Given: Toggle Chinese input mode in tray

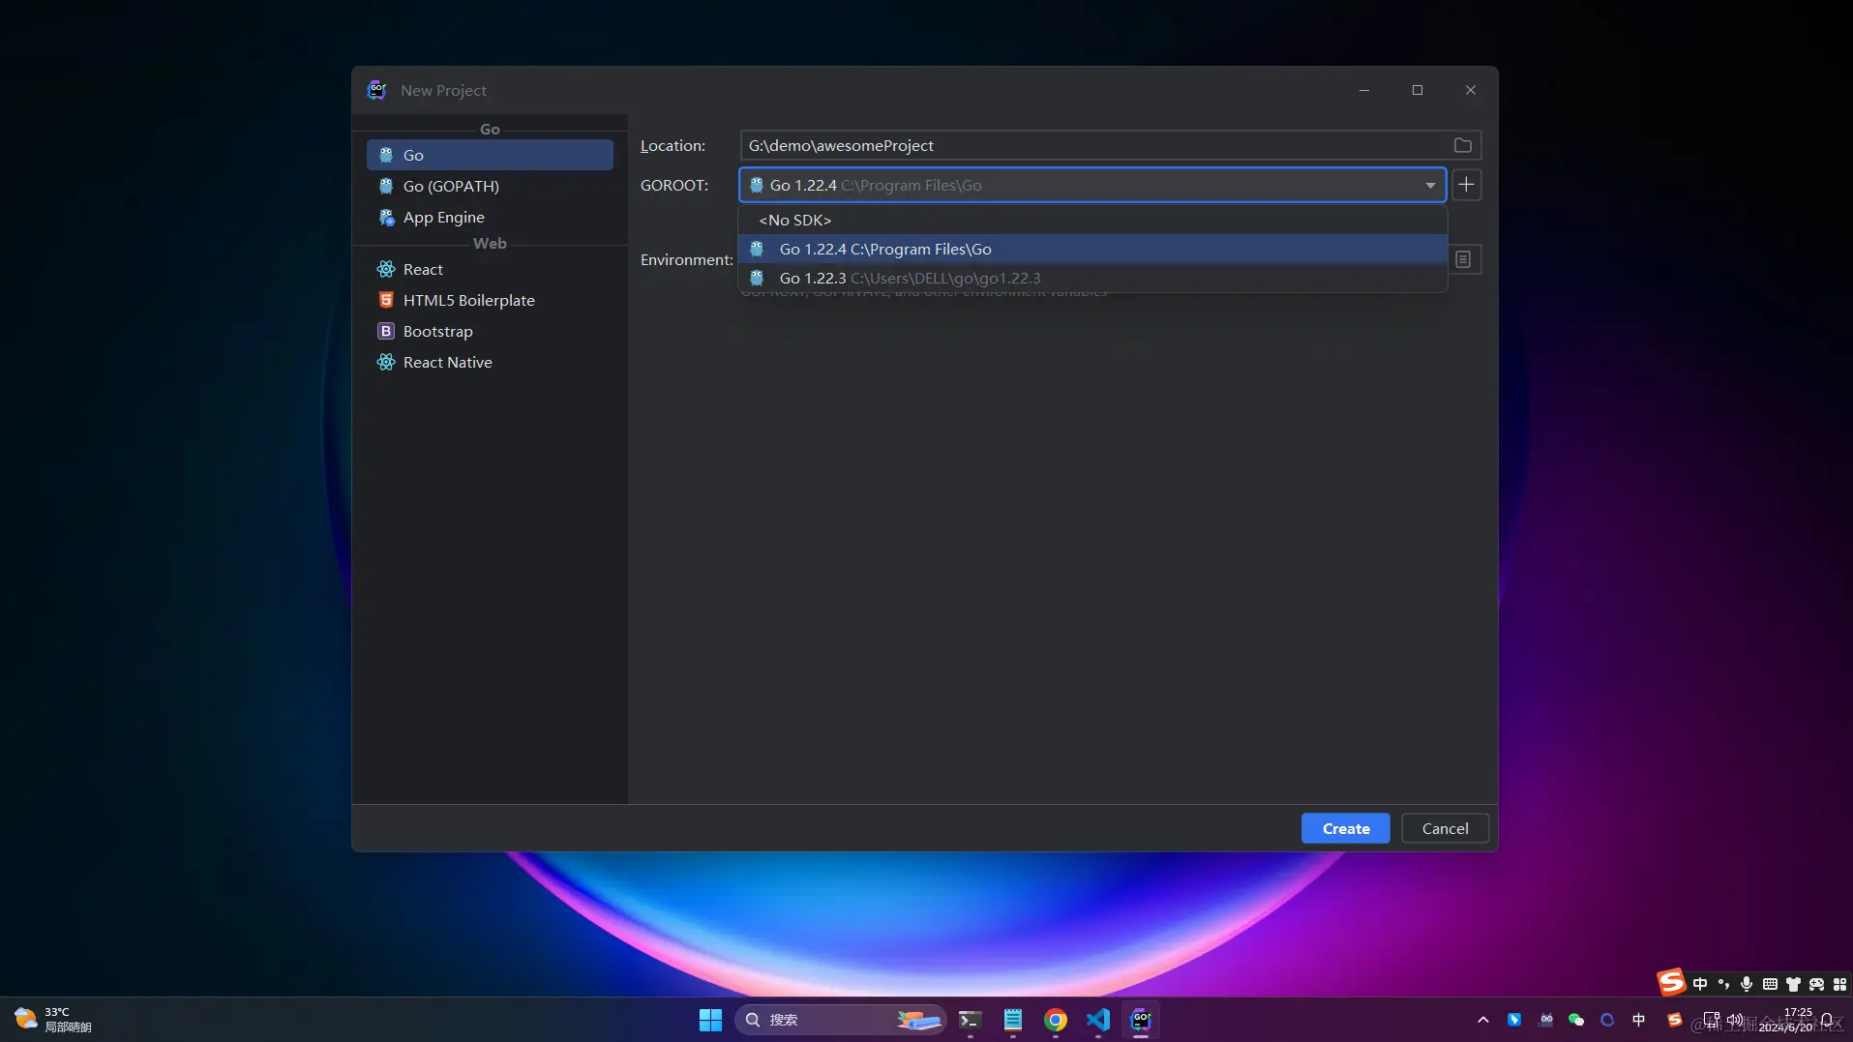Looking at the screenshot, I should pos(1639,1020).
